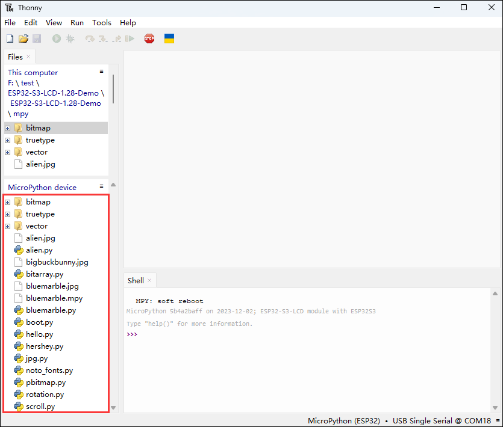
Task: Click the Step into toolbar icon
Action: (x=103, y=38)
